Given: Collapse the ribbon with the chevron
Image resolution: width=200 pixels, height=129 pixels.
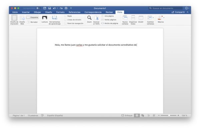Looking at the screenshot, I should [188, 12].
